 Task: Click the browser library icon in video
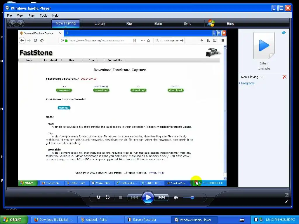[208, 41]
